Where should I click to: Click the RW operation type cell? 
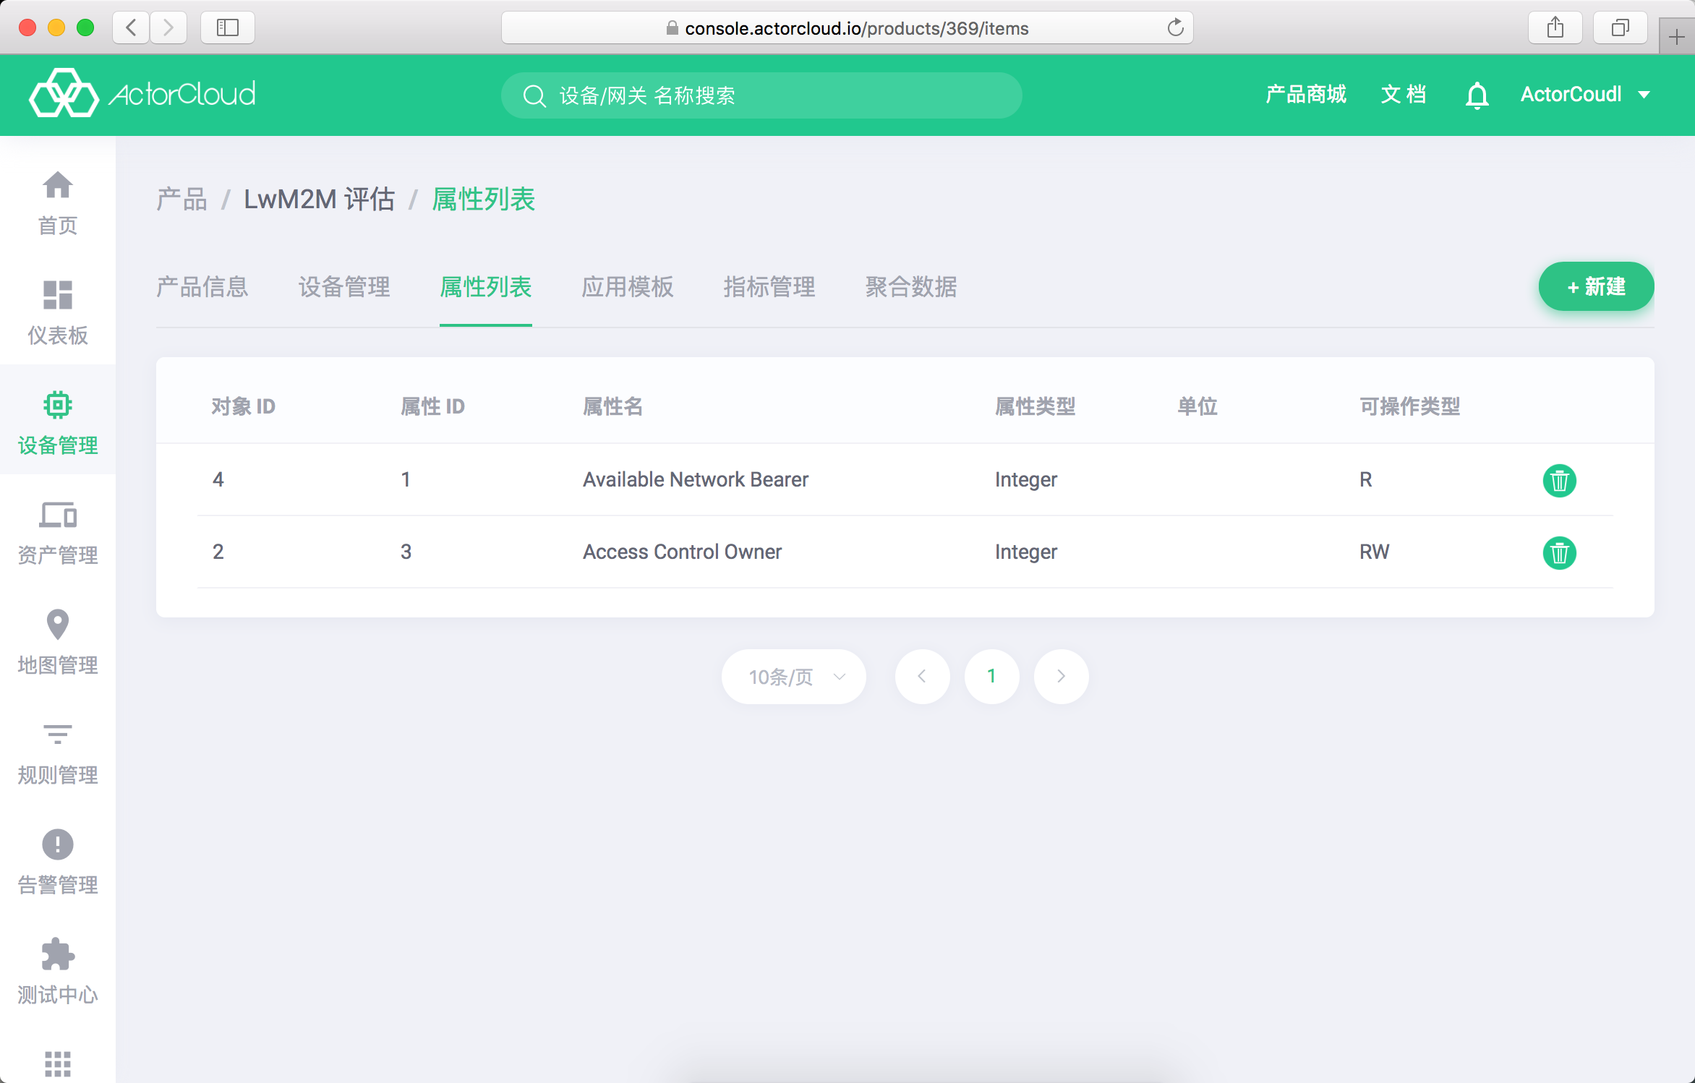(x=1374, y=552)
